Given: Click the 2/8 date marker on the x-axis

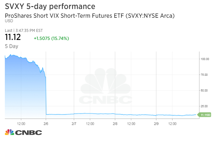Looking at the screenshot, I should [x=115, y=123].
